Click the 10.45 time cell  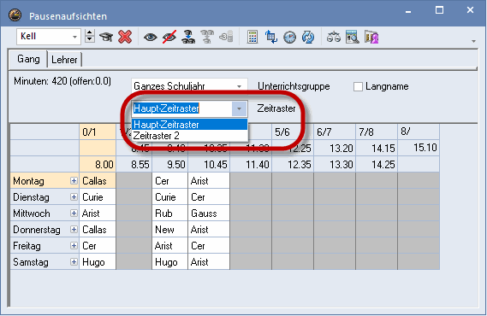[209, 164]
